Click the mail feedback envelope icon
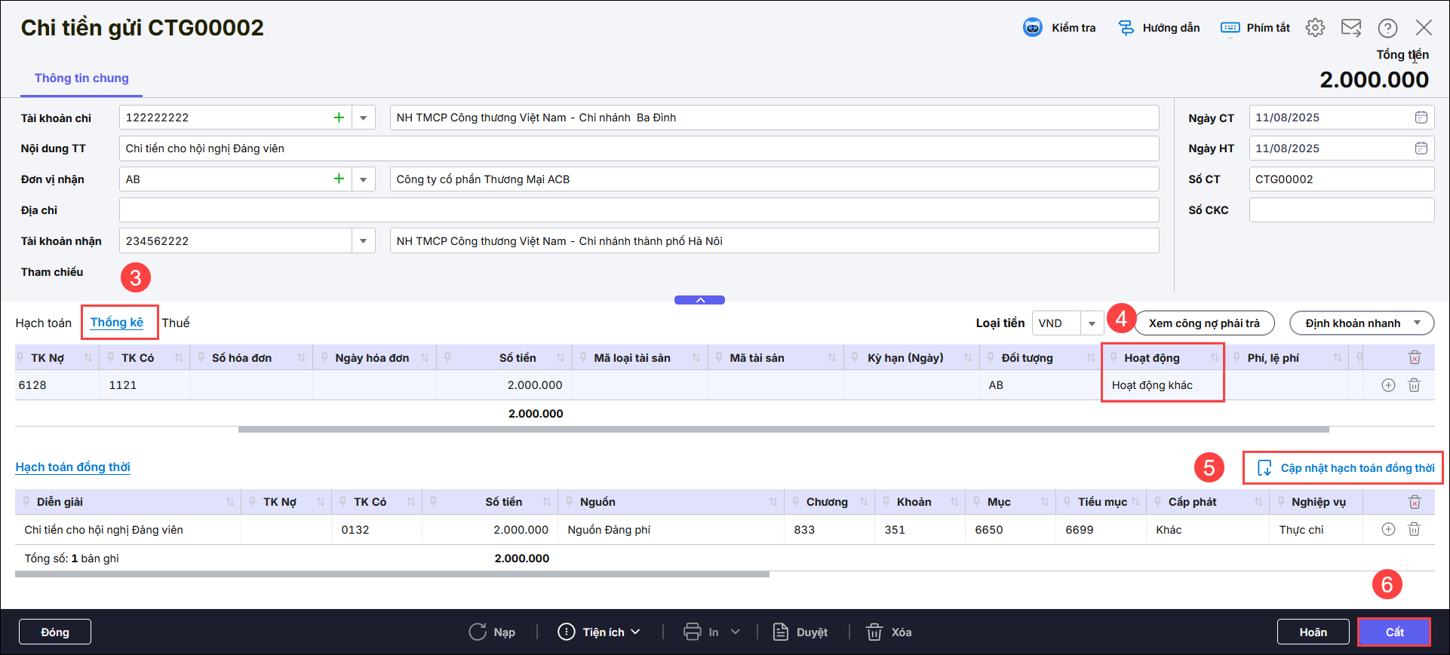This screenshot has height=655, width=1450. click(x=1350, y=28)
